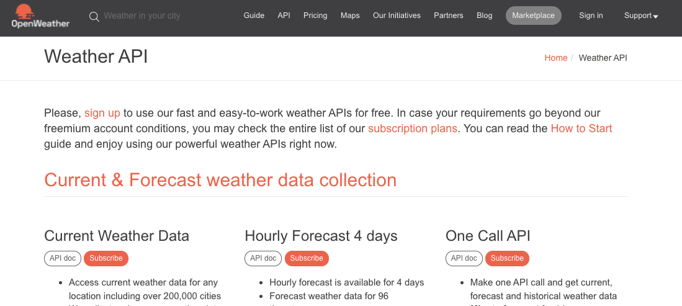Screen dimensions: 682x306
Task: Open API doc for Hourly Forecast 4 days
Action: pos(263,258)
